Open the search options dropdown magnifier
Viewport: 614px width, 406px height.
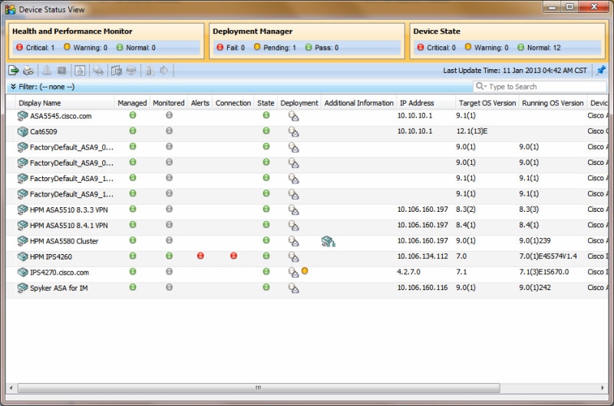pyautogui.click(x=481, y=86)
